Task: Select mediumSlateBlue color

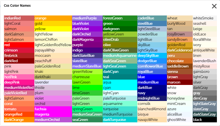Action: (x=87, y=66)
